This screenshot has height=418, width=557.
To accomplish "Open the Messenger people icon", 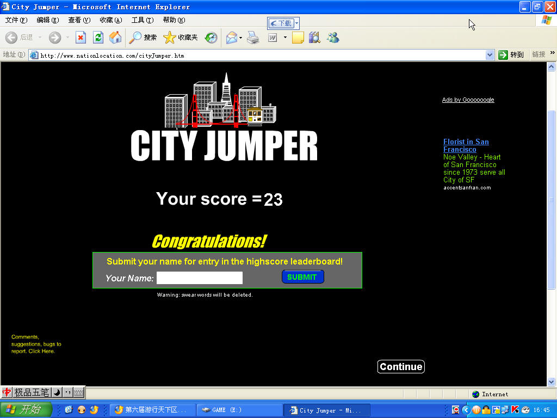I will (333, 38).
